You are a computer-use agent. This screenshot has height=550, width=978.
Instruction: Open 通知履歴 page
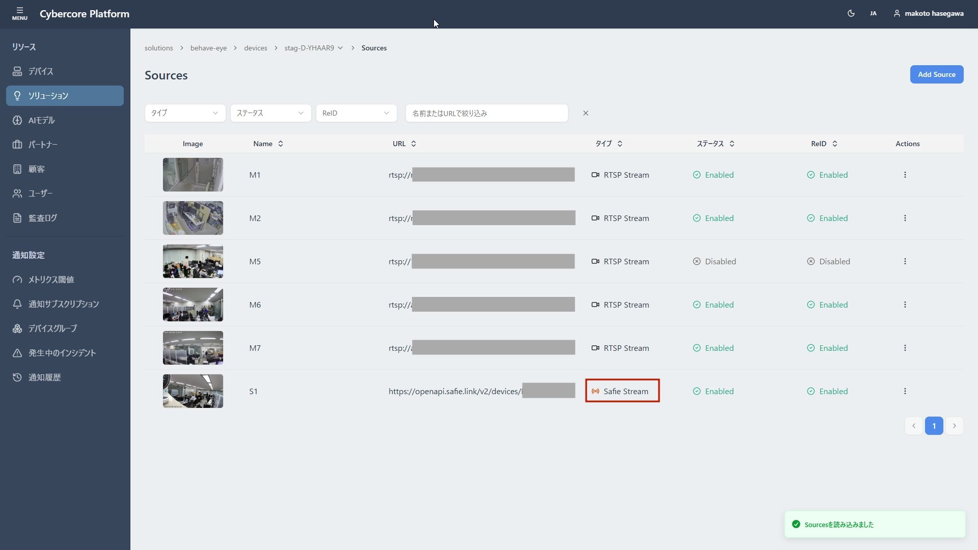[65, 377]
